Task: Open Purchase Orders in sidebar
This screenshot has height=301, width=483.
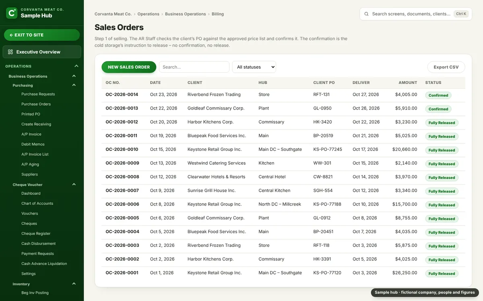Action: click(36, 104)
